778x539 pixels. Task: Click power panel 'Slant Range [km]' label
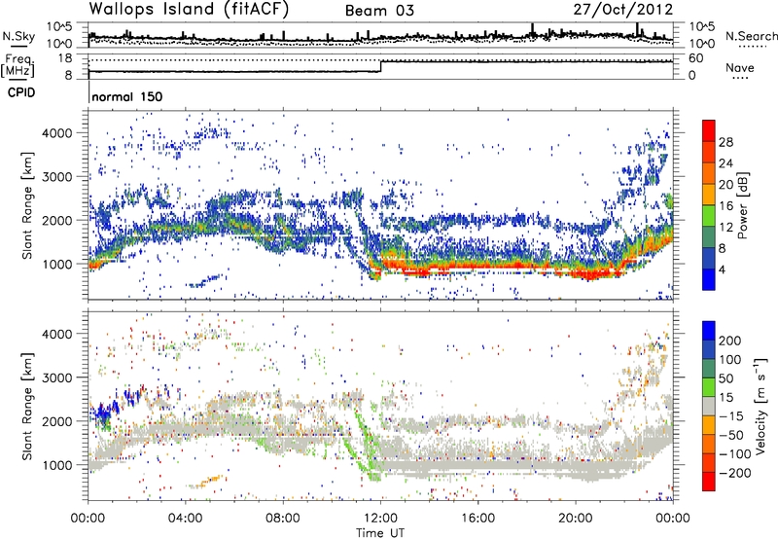[x=27, y=205]
